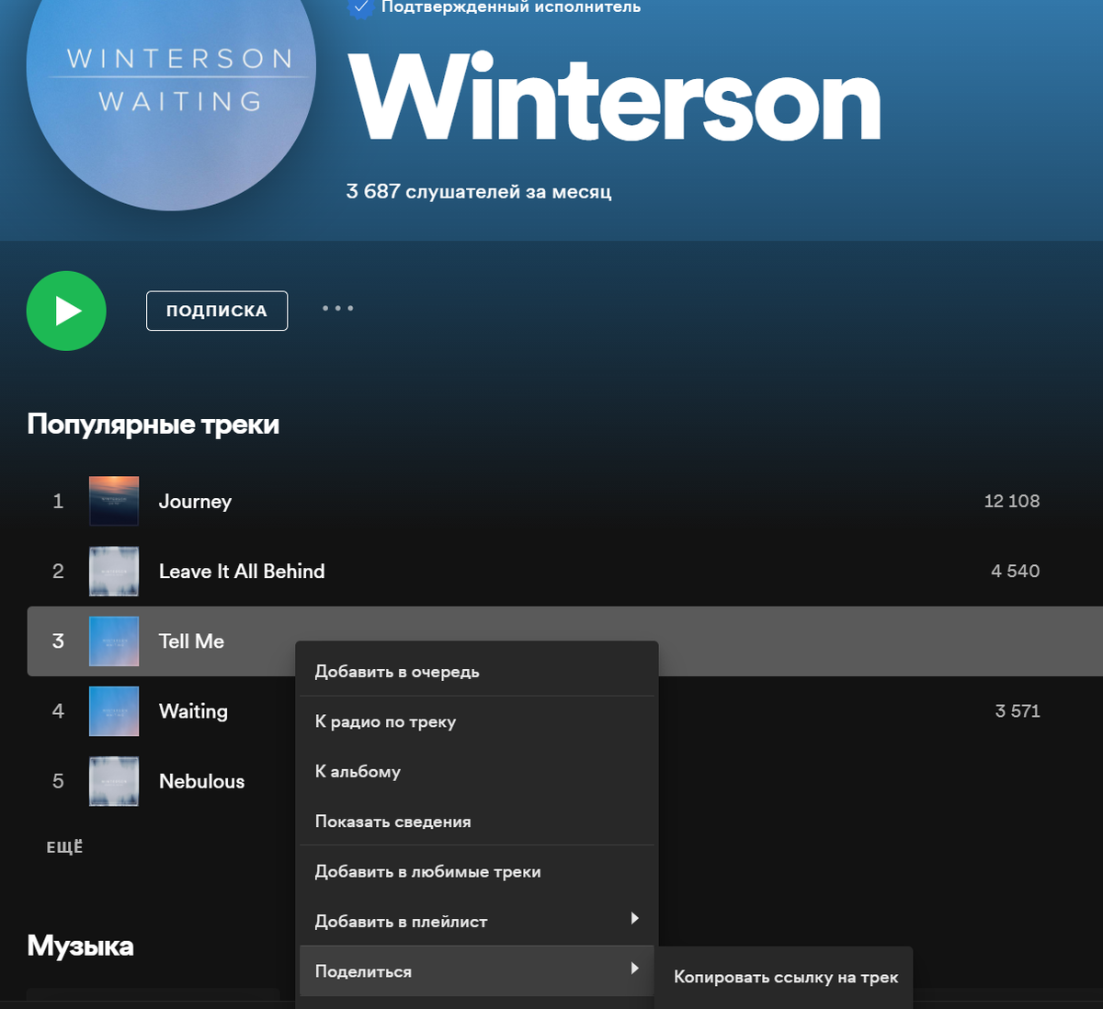Select the Waiting track title
This screenshot has height=1009, width=1103.
[x=193, y=711]
